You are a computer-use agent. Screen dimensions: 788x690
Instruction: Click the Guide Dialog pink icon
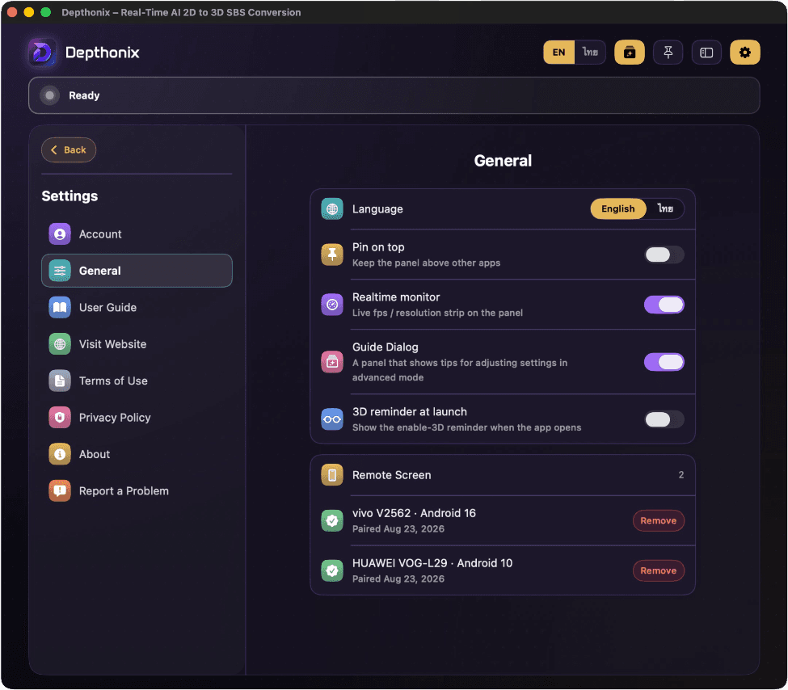(x=331, y=362)
